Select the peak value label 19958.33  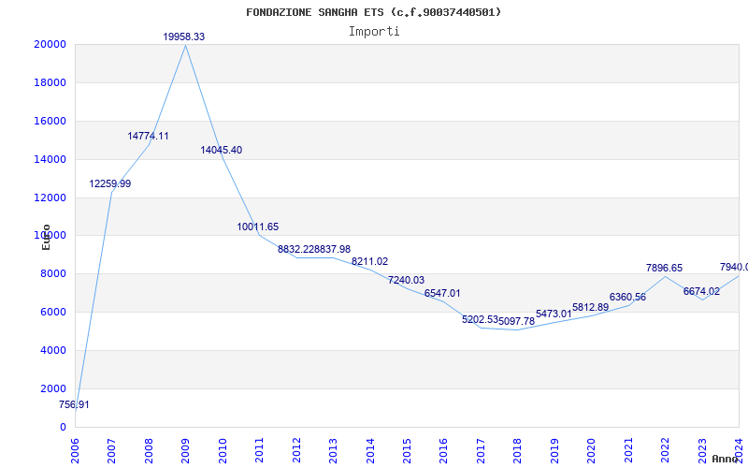(x=183, y=37)
